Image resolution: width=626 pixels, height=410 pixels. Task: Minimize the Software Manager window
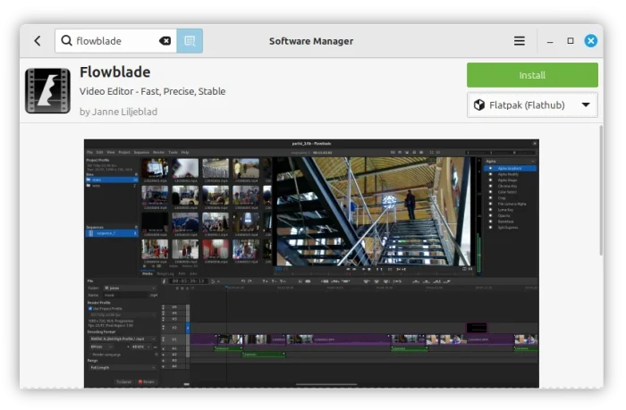(550, 41)
